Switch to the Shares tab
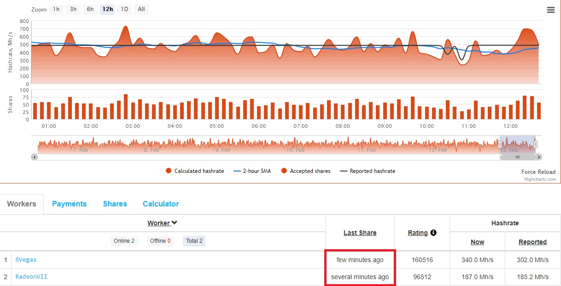 pos(115,204)
